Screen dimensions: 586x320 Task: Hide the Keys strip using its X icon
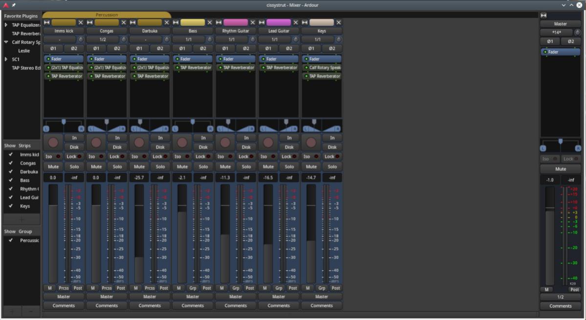(339, 22)
